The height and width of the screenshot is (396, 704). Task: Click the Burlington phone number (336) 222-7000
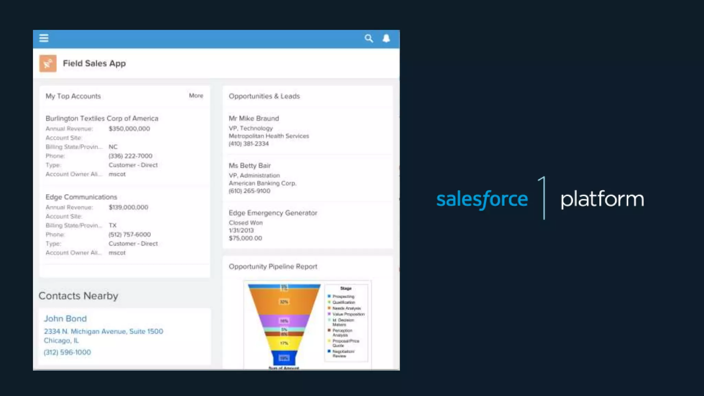point(130,156)
